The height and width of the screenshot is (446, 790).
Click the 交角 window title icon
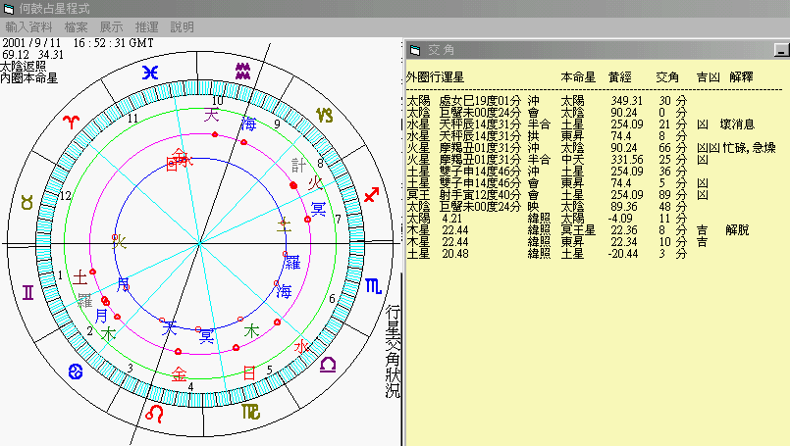point(415,50)
